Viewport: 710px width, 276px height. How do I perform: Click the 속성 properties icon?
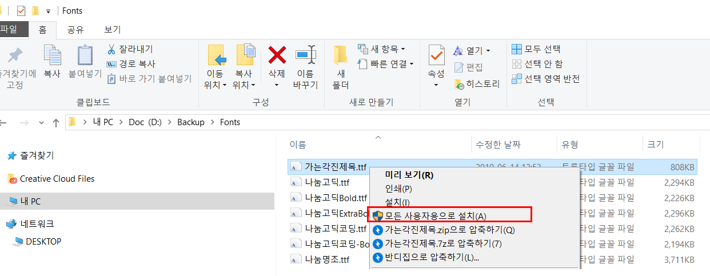pyautogui.click(x=436, y=55)
